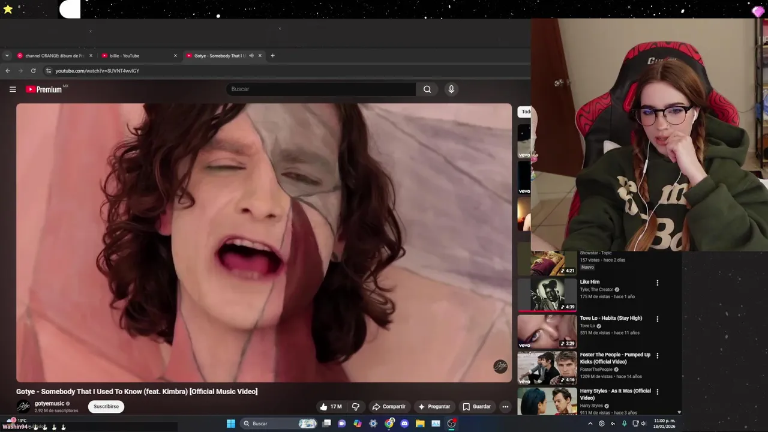768x432 pixels.
Task: Click Suscribirse button
Action: [x=106, y=406]
